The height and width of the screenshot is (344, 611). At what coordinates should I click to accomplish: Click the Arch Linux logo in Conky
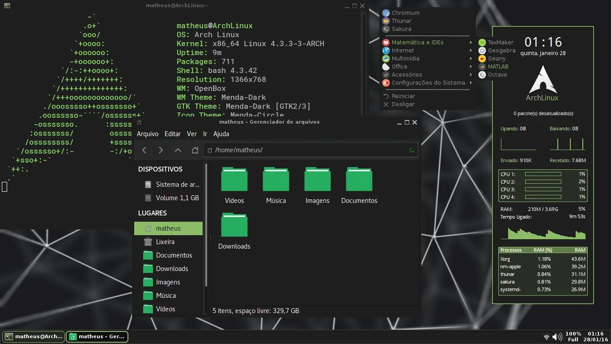(542, 79)
